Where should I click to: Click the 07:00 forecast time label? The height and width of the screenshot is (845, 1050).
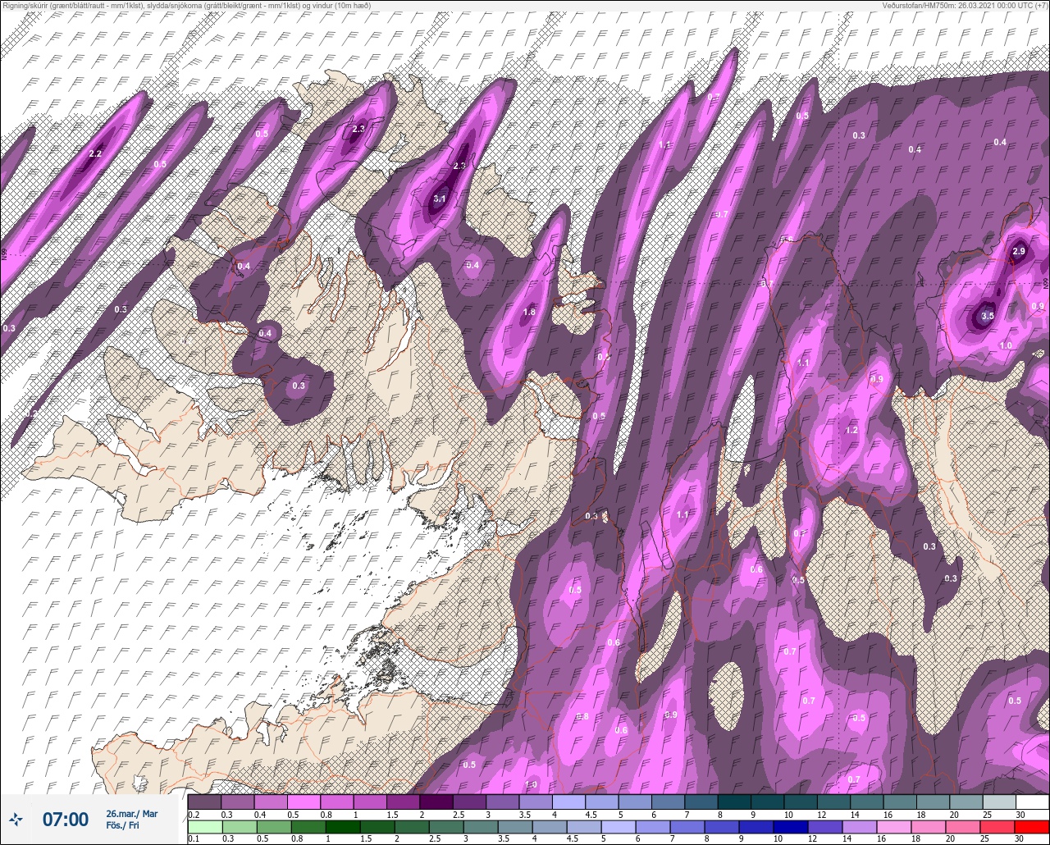66,819
